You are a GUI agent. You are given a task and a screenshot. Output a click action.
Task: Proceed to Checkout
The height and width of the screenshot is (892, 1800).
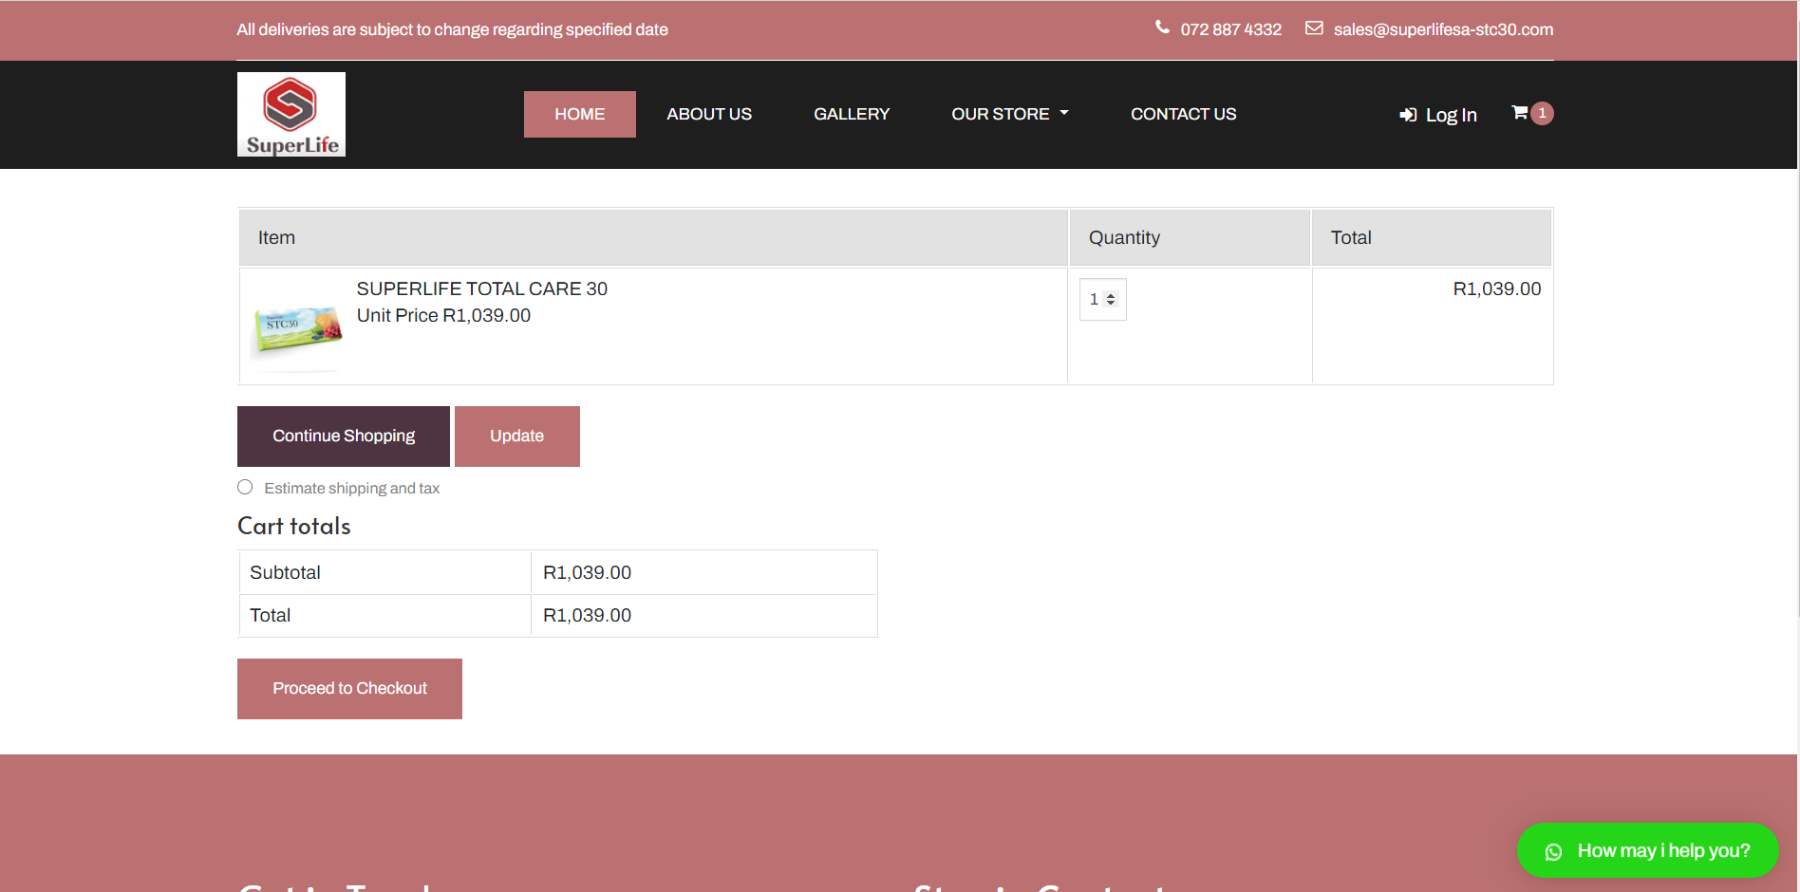(x=349, y=689)
